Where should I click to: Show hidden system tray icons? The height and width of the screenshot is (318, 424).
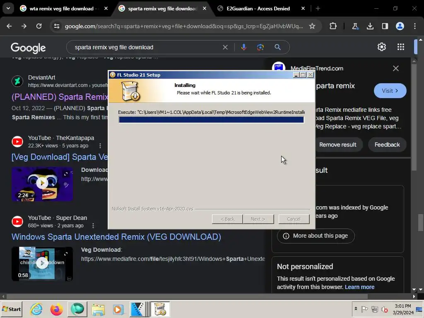tap(356, 309)
